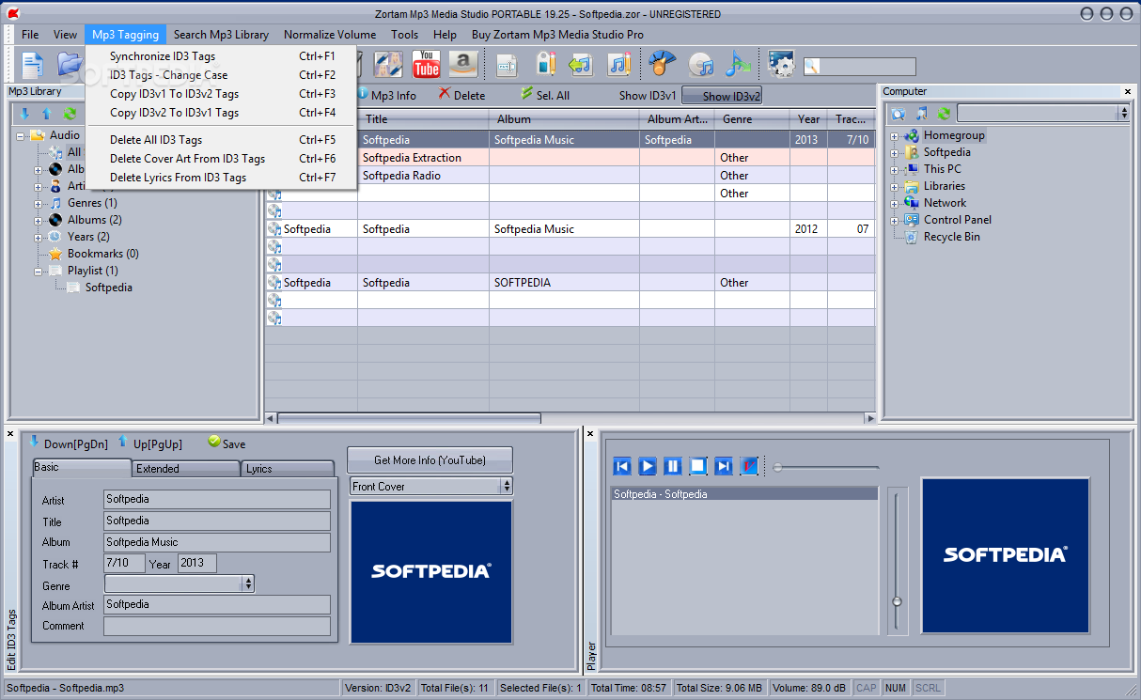The height and width of the screenshot is (700, 1141).
Task: Click the blue fan-shaped toolbar icon
Action: [663, 64]
